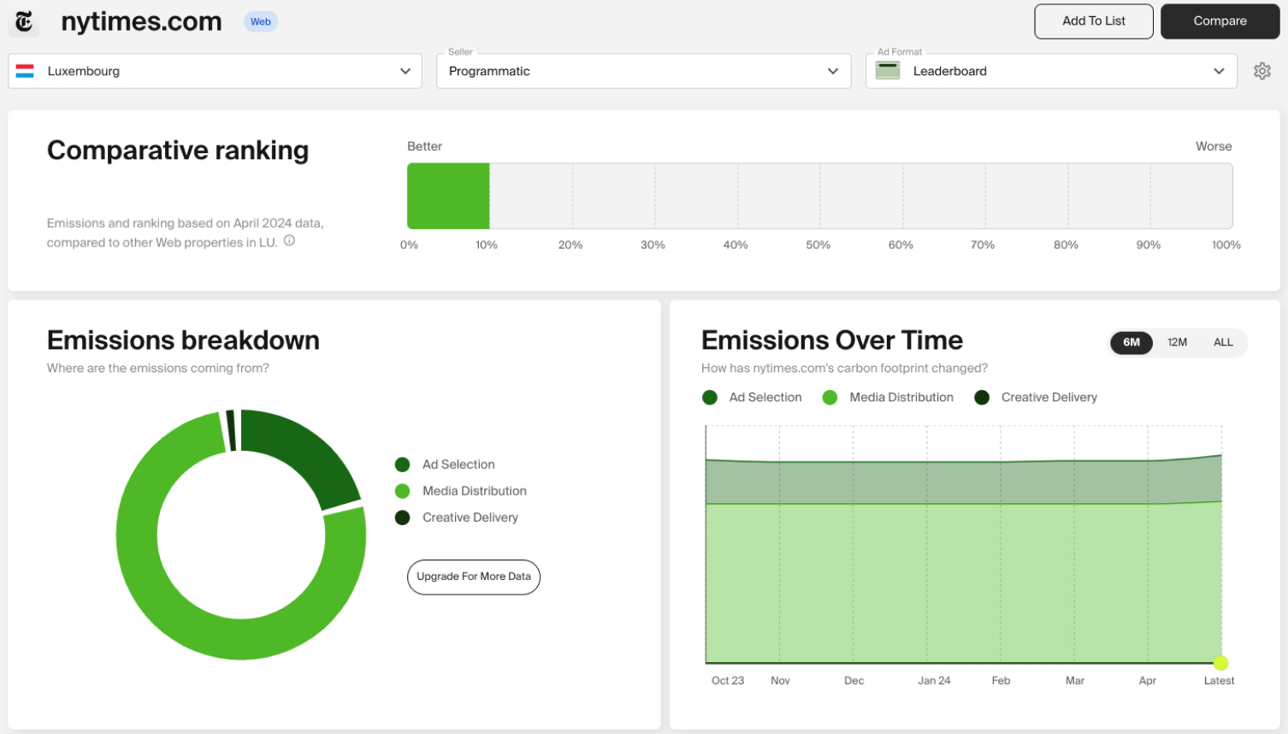
Task: Click the Oct 23 axis label
Action: pos(728,681)
